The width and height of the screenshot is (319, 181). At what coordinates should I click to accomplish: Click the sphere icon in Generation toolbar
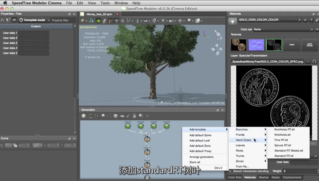(x=84, y=116)
